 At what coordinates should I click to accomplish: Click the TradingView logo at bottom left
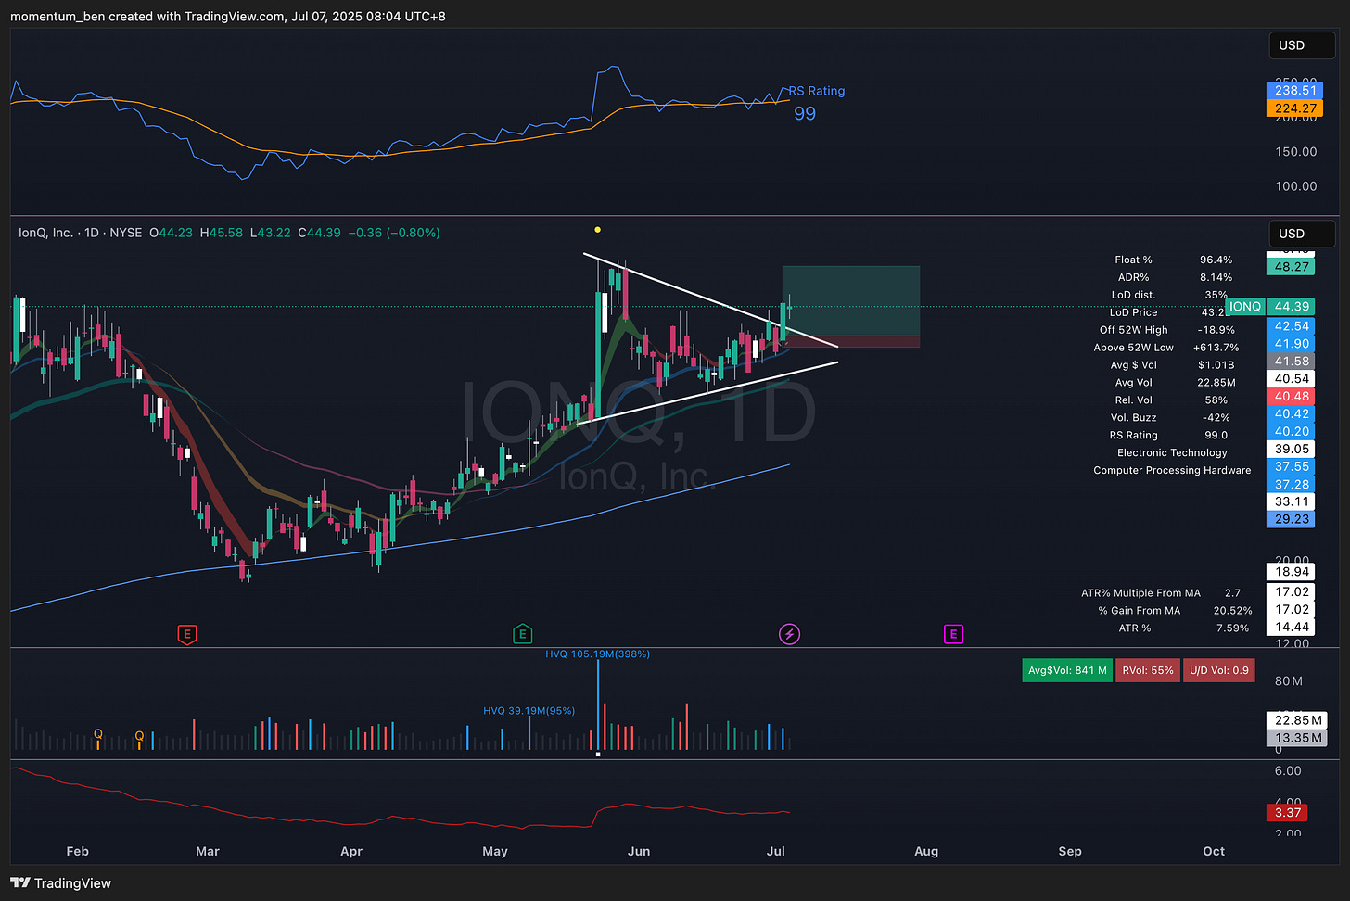click(x=60, y=882)
